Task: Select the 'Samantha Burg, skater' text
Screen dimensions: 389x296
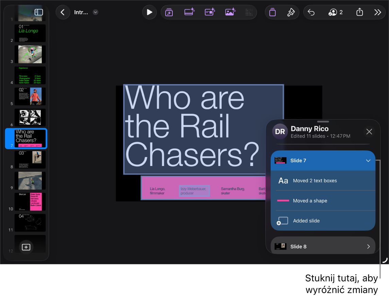Action: [233, 191]
